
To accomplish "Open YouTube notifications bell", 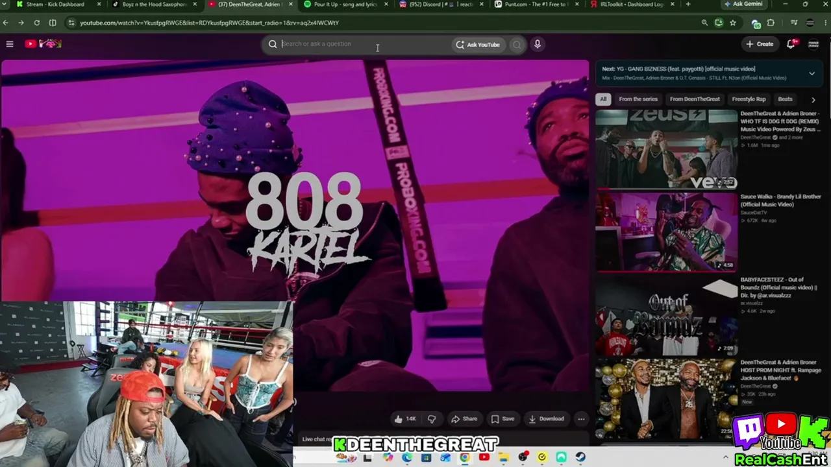I will click(x=791, y=44).
